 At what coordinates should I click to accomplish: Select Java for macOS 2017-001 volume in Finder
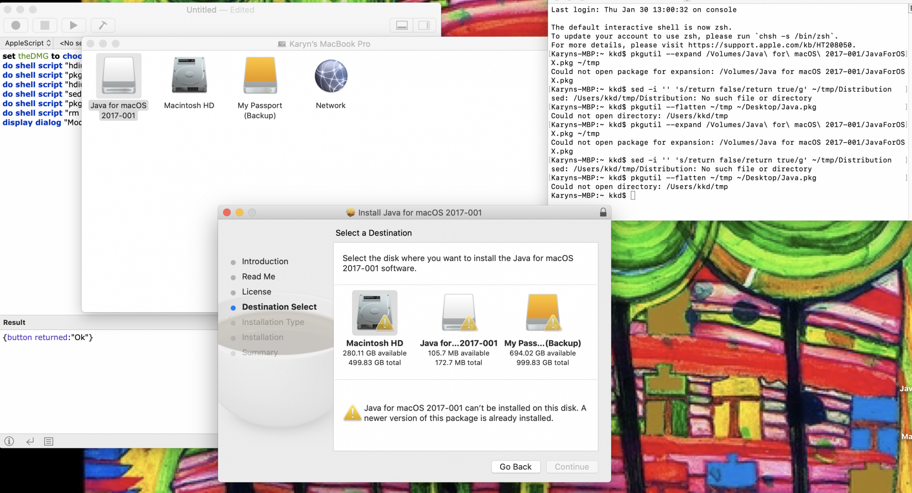[x=119, y=87]
